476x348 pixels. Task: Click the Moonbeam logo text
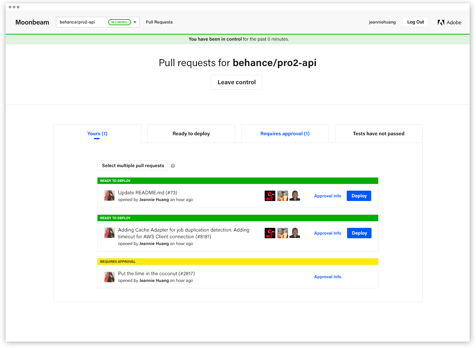(32, 22)
